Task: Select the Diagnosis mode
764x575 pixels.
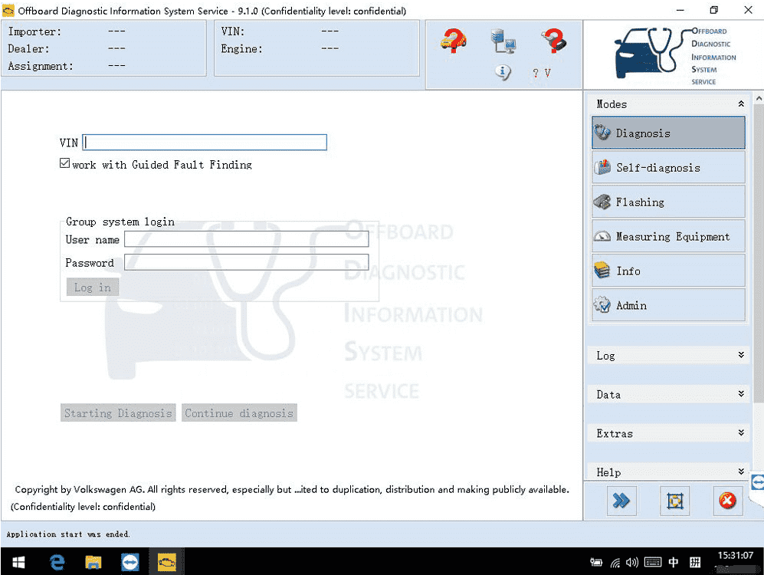Action: 668,133
